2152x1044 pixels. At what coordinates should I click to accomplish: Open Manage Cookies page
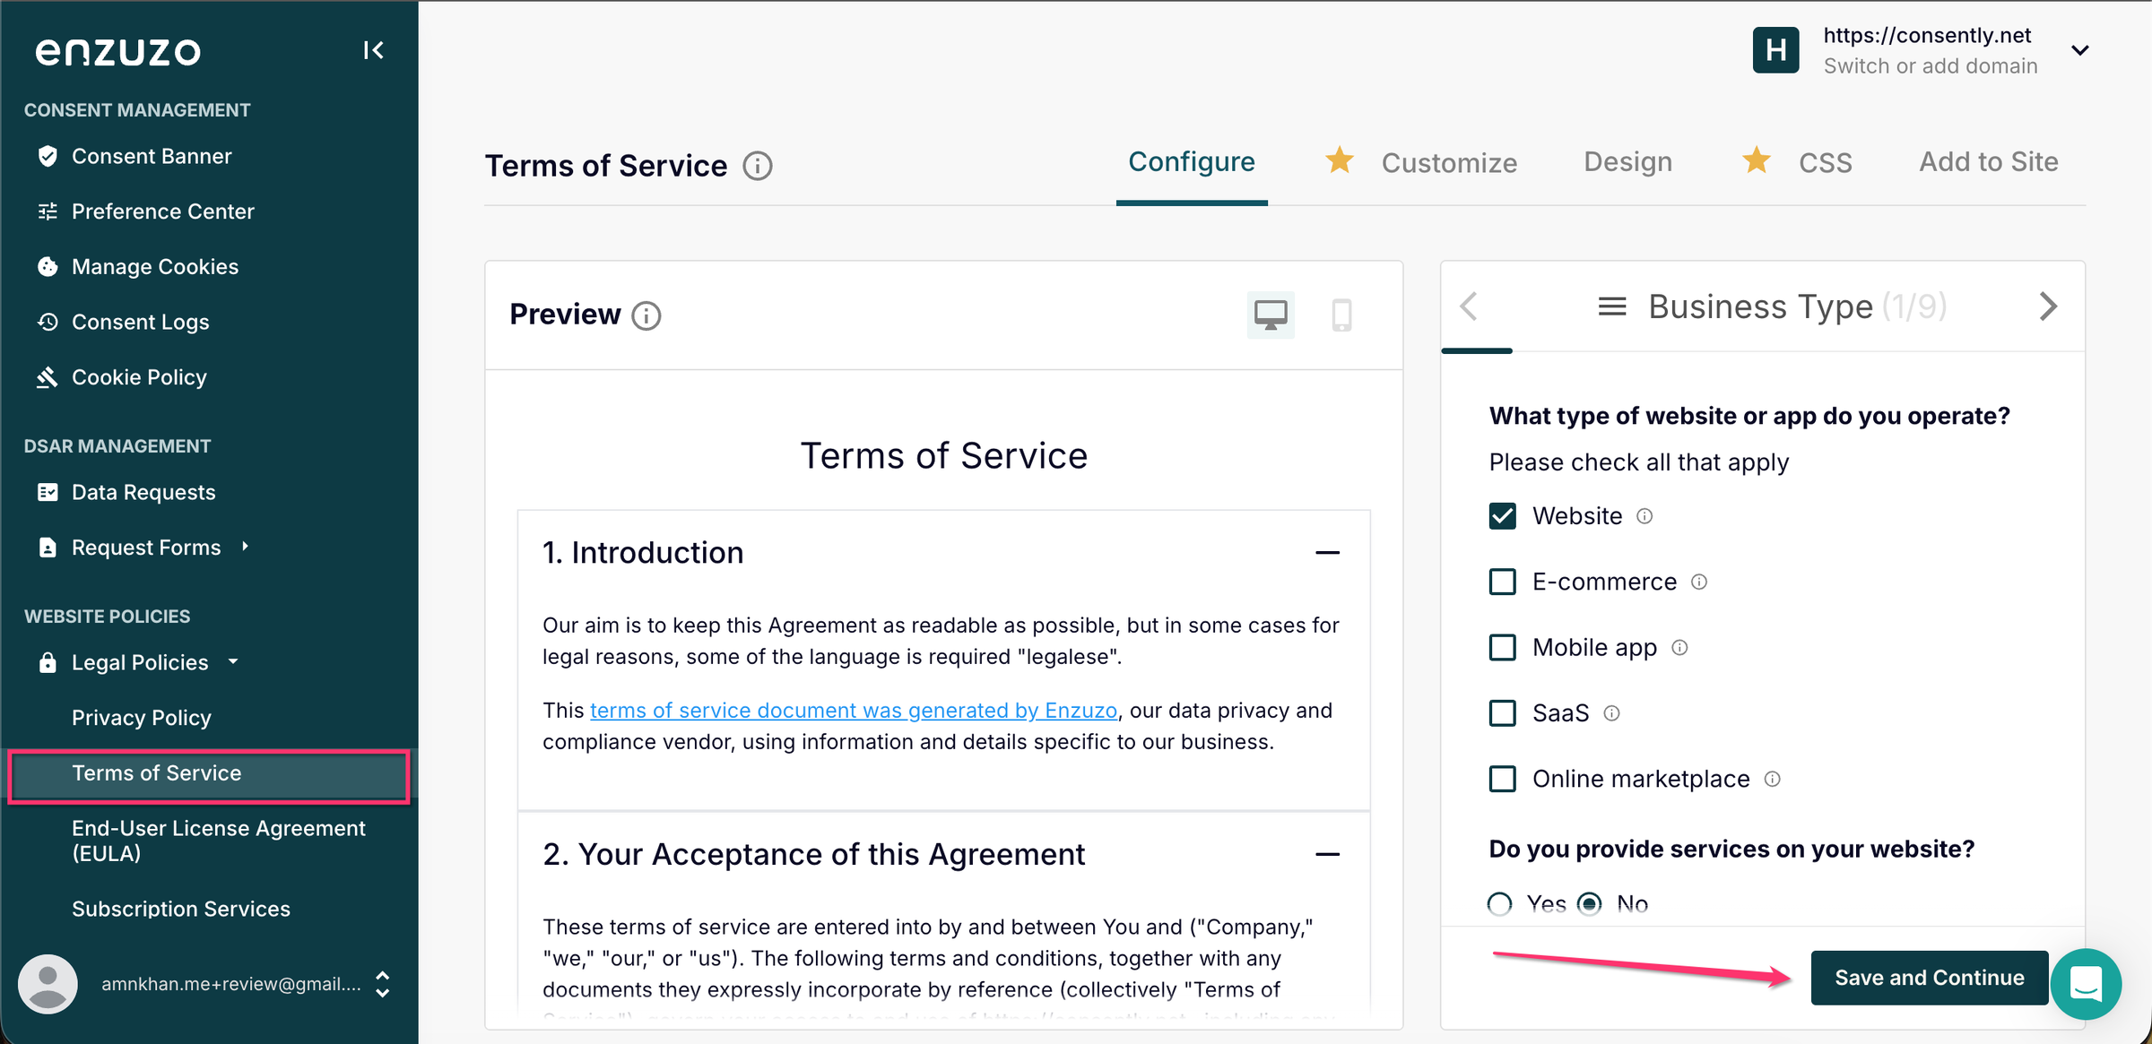pos(155,266)
